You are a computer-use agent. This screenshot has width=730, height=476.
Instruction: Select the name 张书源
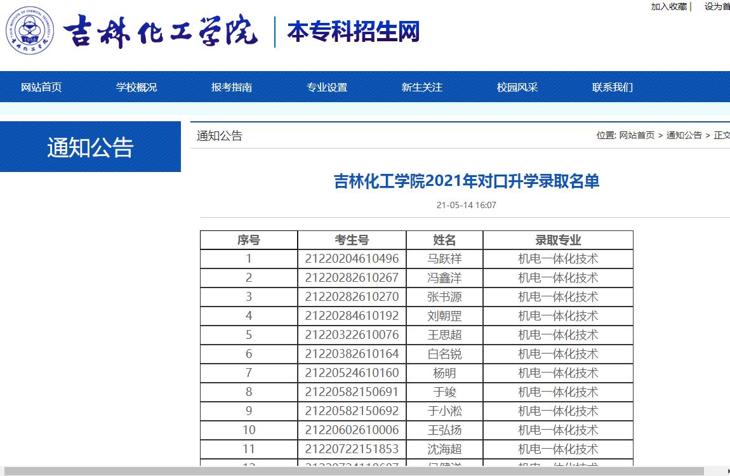pos(444,297)
